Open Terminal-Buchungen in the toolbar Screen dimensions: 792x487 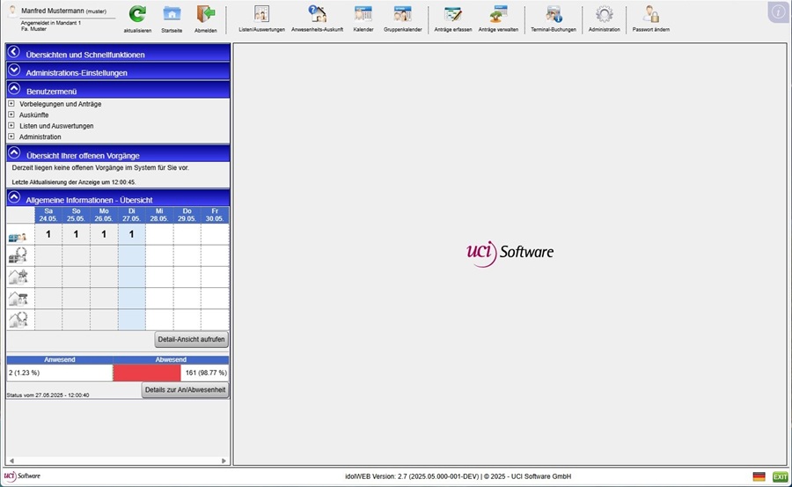[553, 14]
